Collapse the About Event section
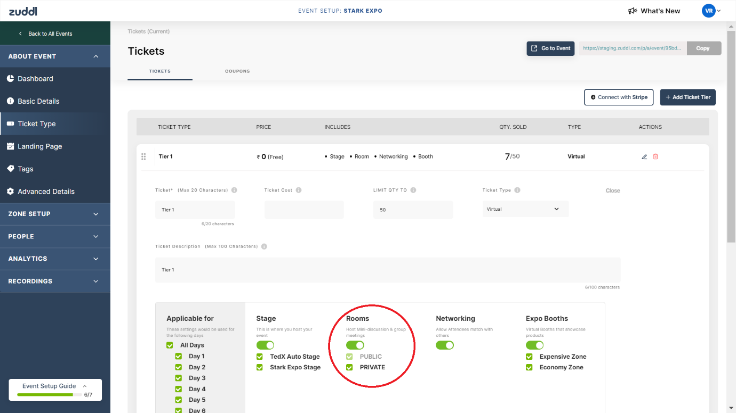The height and width of the screenshot is (413, 736). pos(55,56)
